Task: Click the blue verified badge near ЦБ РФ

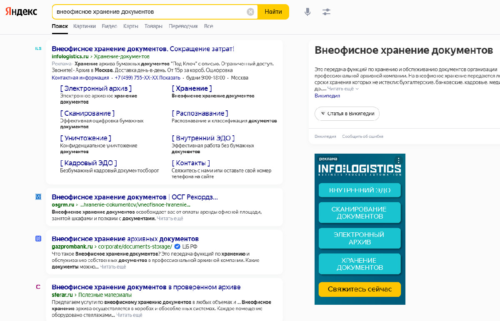Action: 177,246
